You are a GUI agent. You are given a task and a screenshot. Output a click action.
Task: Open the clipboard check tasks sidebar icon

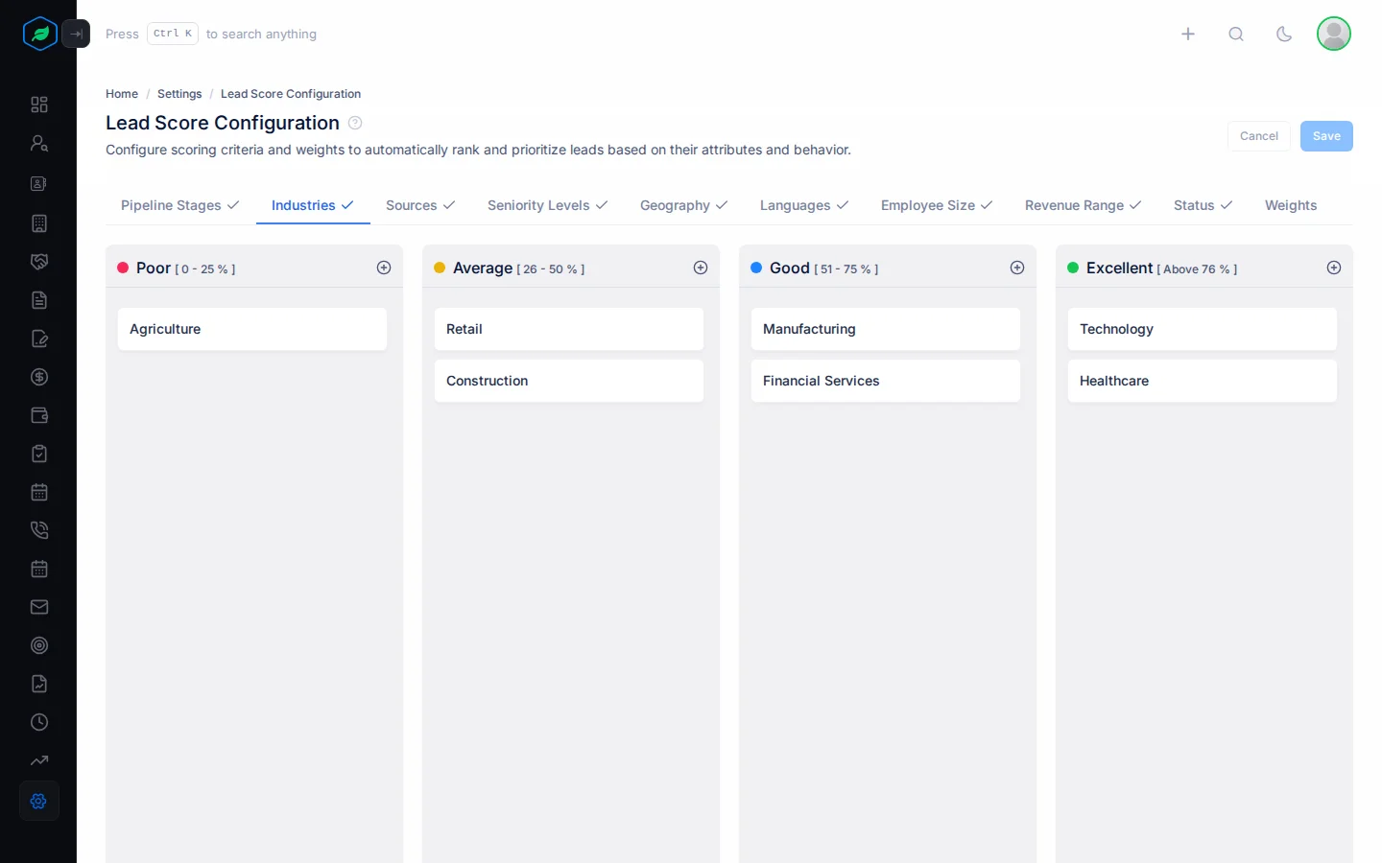click(39, 454)
